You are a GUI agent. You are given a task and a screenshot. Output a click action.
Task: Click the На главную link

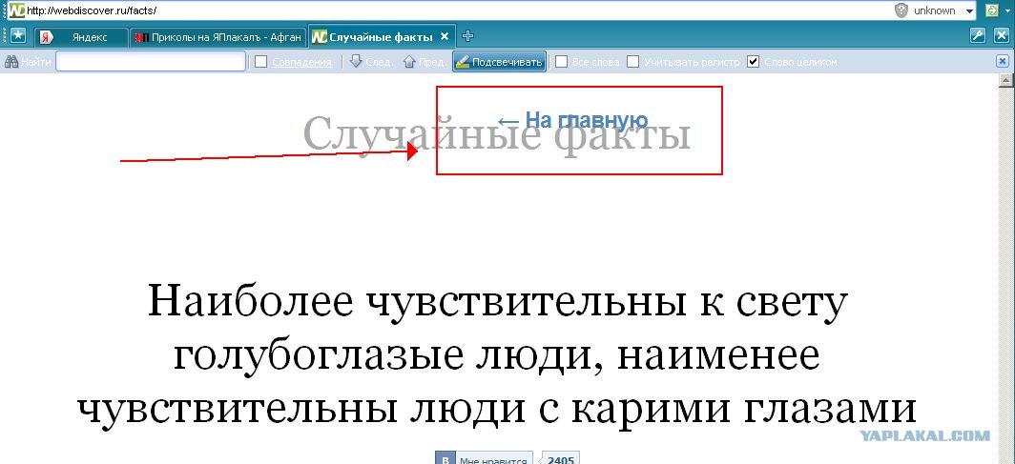(x=573, y=120)
